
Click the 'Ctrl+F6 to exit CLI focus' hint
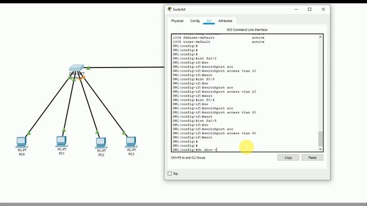coord(188,158)
